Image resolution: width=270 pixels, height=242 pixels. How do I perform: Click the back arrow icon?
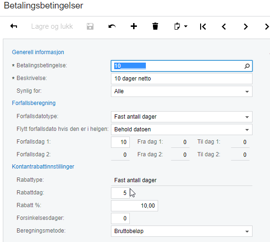(14, 26)
